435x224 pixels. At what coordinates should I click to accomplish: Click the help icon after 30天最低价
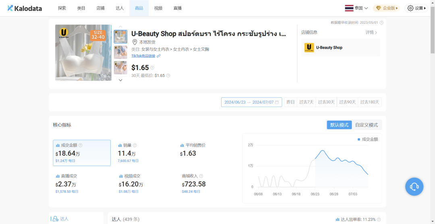168,75
